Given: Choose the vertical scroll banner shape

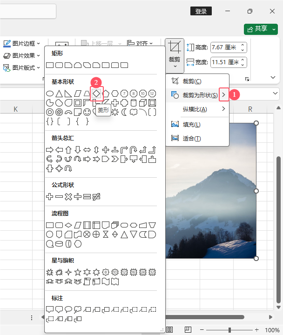Looking at the screenshot, I should pyautogui.click(x=87, y=281).
